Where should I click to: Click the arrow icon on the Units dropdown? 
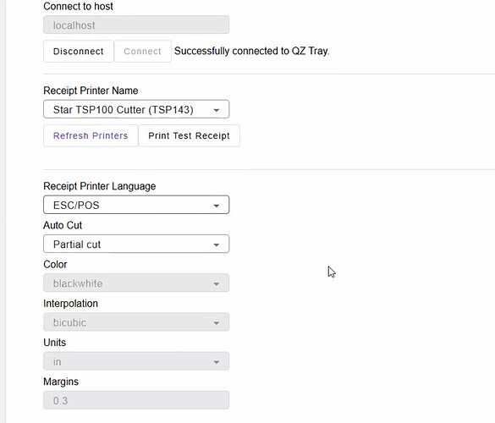[x=217, y=362]
